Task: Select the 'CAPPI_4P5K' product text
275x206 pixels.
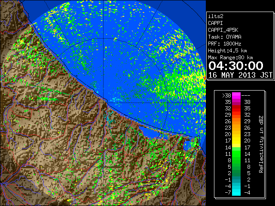Action: pyautogui.click(x=223, y=30)
